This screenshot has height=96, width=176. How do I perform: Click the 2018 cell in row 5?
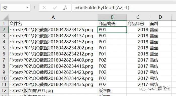pos(138,48)
